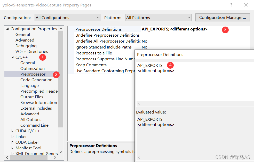Collapse the C/C++ tree node
Viewport: 254px width, 162px height.
point(12,57)
